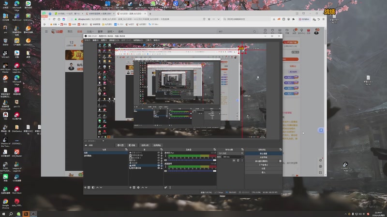
Task: Toggle visibility eye of highlighted source row
Action: click(159, 165)
